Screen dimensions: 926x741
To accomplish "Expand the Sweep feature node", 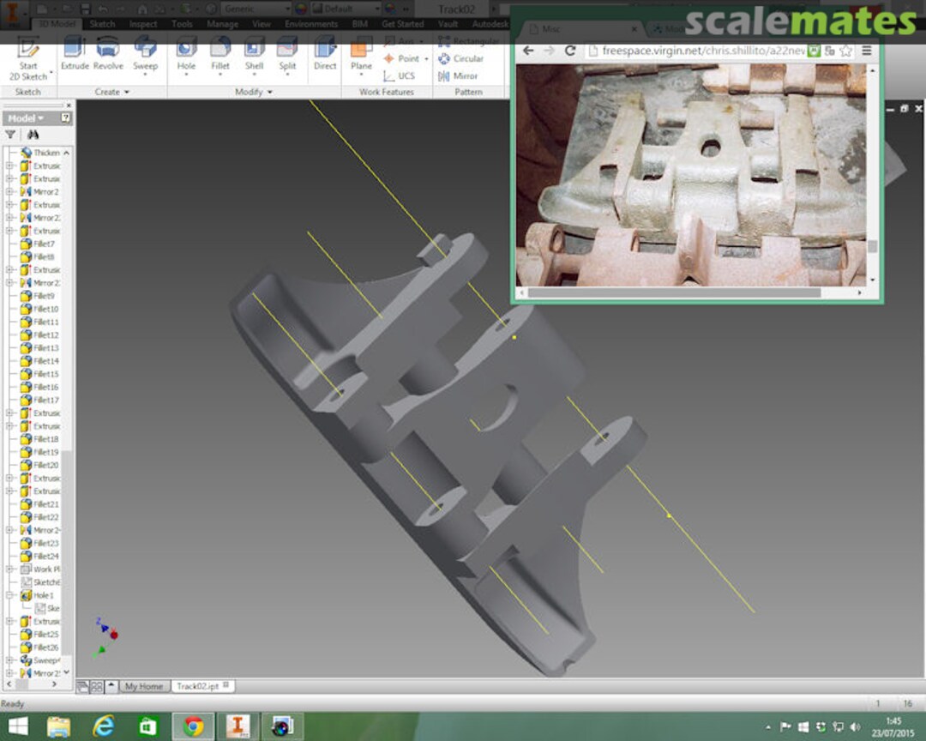I will (x=10, y=660).
